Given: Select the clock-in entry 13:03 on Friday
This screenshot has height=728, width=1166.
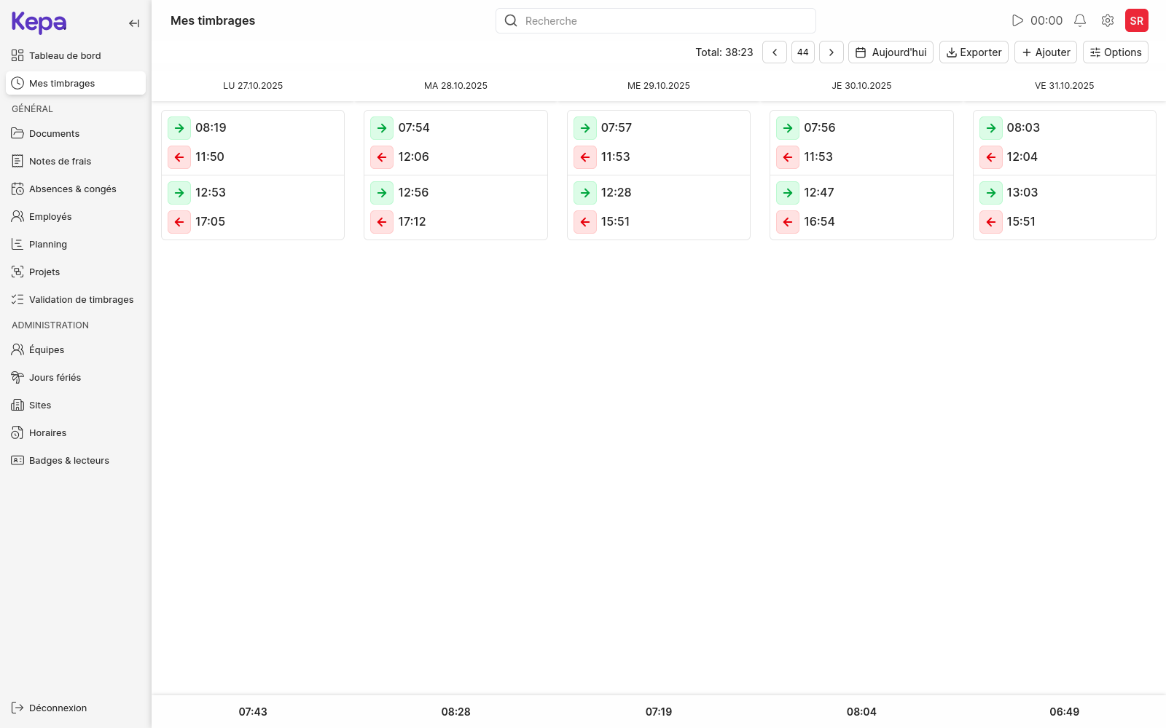Looking at the screenshot, I should coord(1022,192).
